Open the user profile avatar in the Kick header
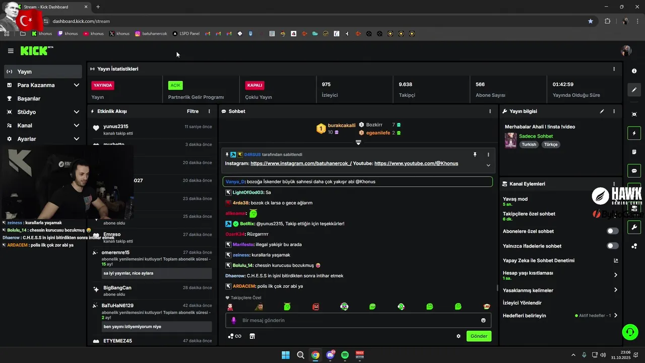This screenshot has height=363, width=645. pos(626,50)
